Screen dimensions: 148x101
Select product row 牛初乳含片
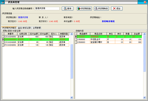click(108, 39)
